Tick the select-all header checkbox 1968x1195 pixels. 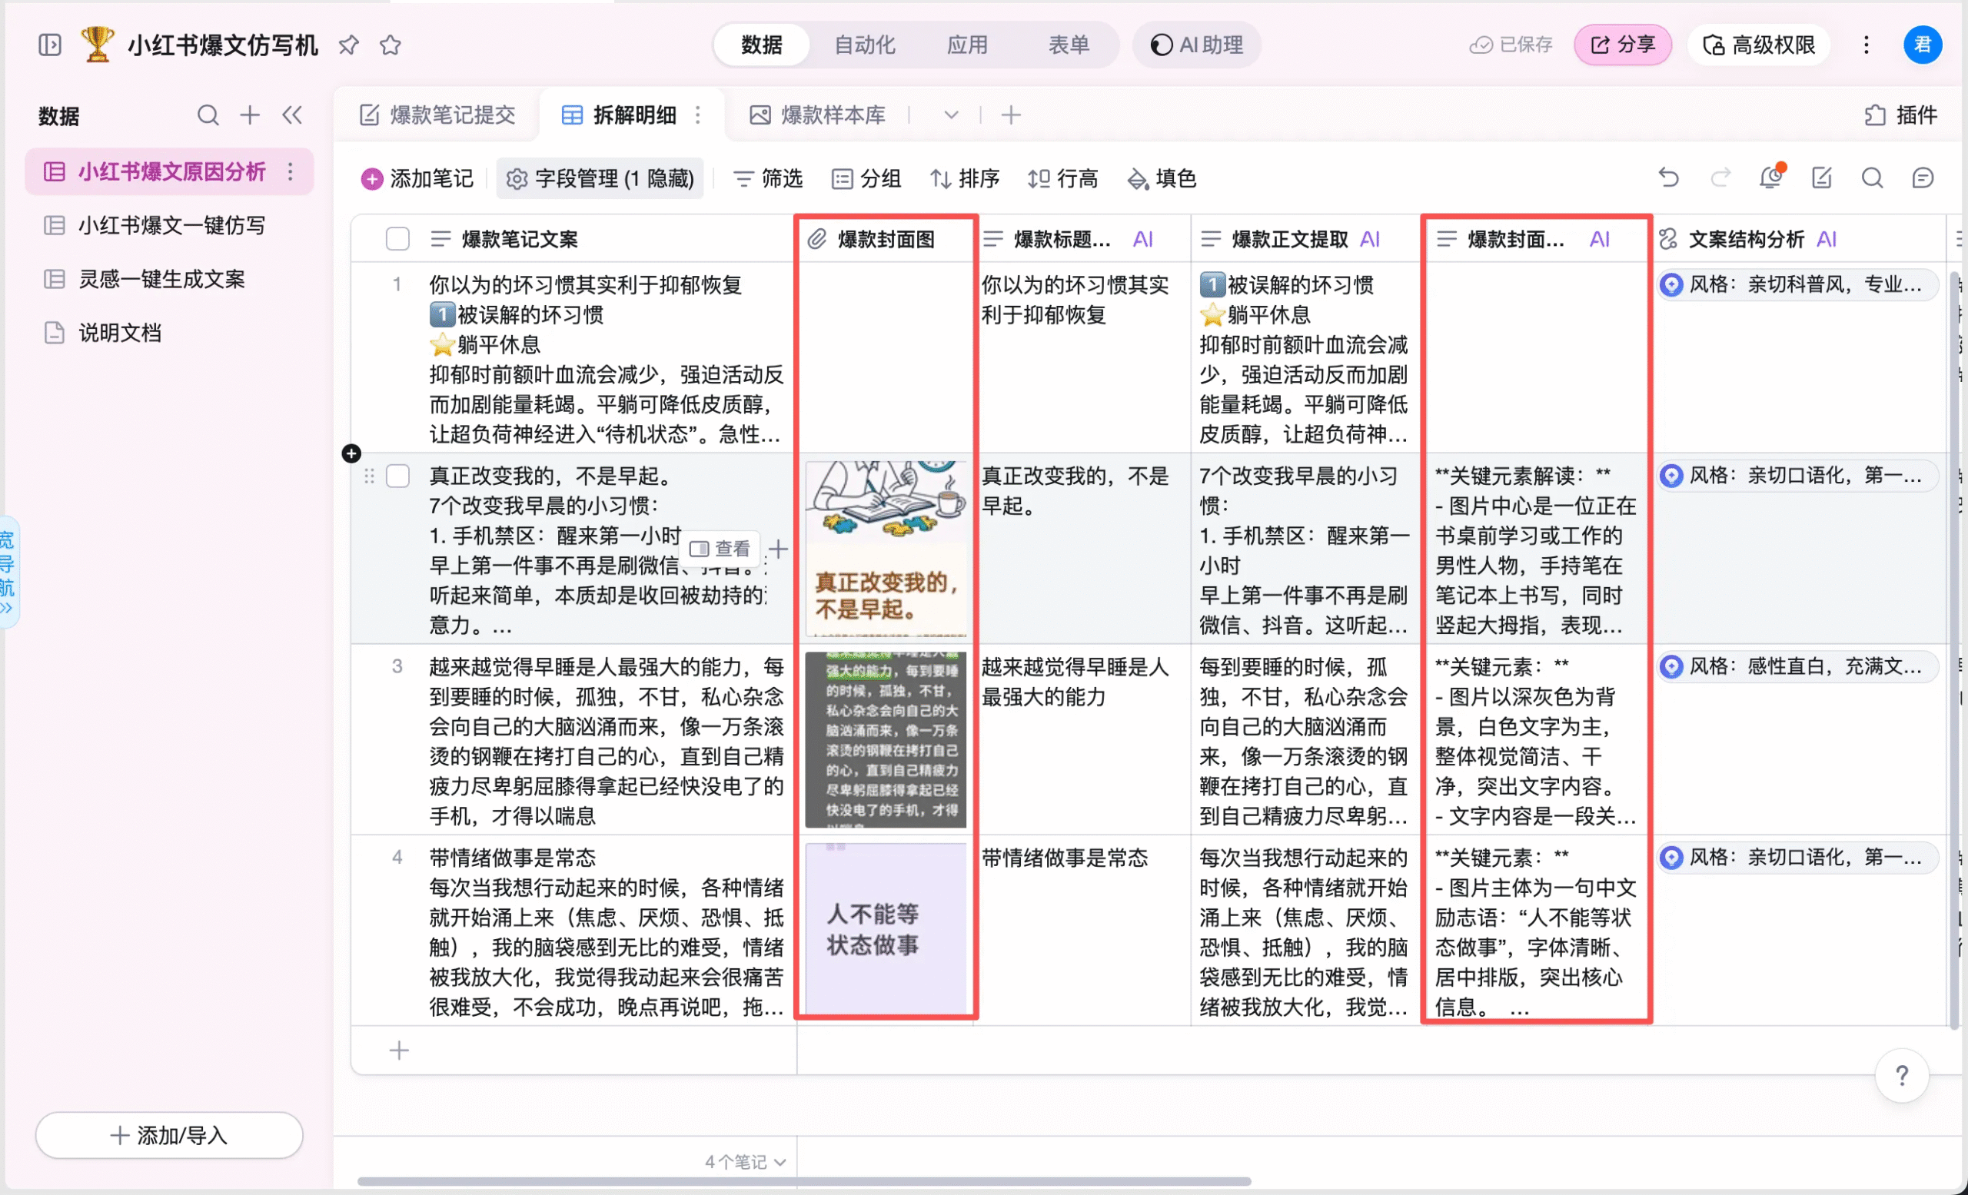[397, 239]
